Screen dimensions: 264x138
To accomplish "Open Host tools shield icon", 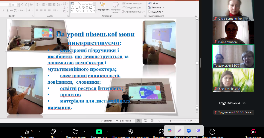I will [131, 132].
